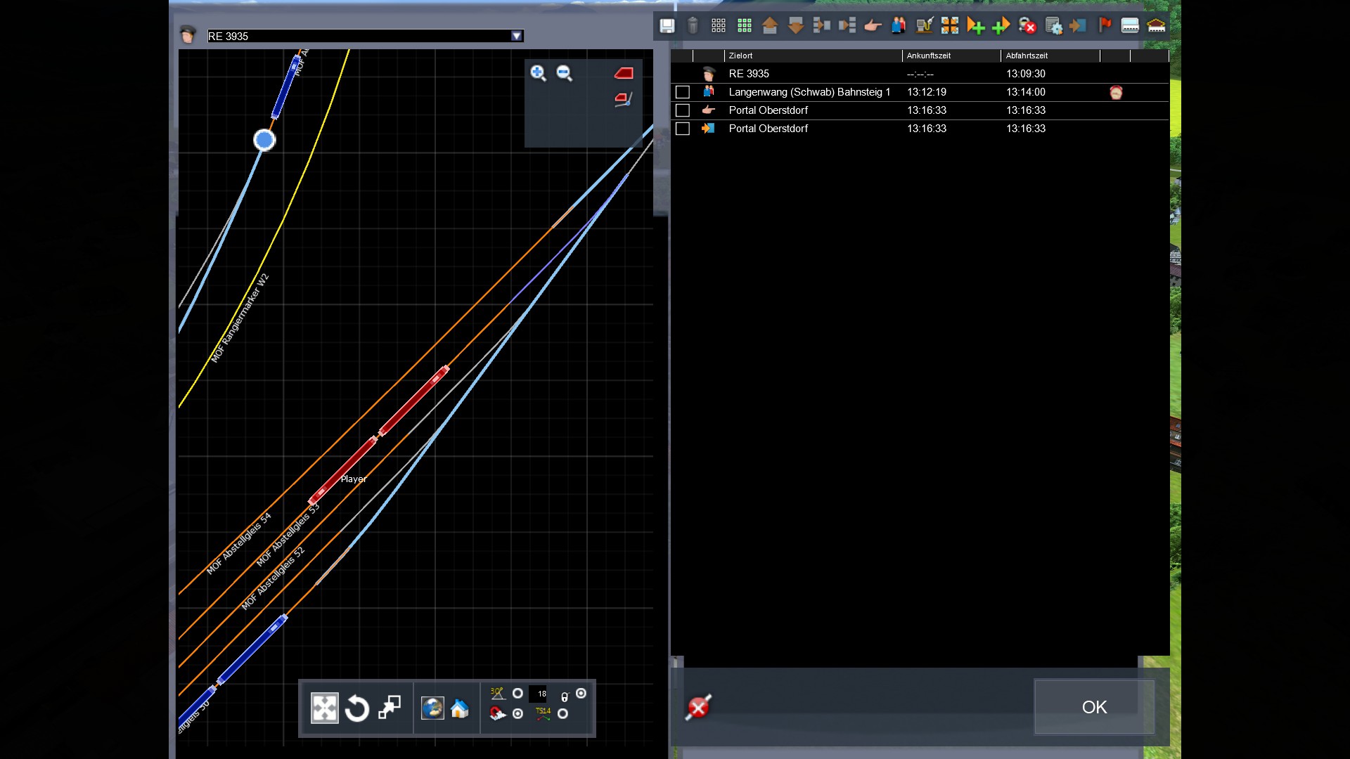Select the globe world view icon
The image size is (1350, 759).
coord(432,708)
